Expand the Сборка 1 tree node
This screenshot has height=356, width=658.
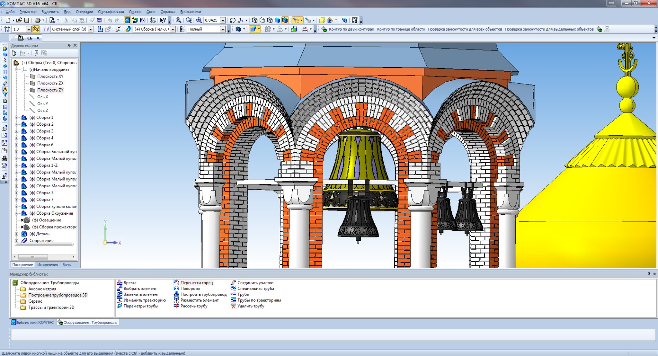click(16, 117)
